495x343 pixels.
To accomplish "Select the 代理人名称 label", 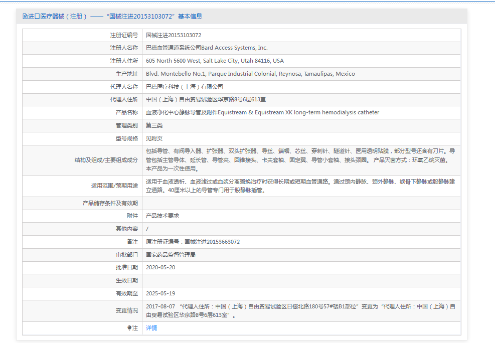I will point(124,87).
